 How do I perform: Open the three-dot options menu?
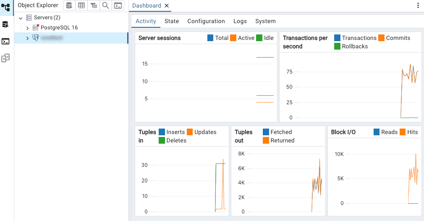coord(418,5)
